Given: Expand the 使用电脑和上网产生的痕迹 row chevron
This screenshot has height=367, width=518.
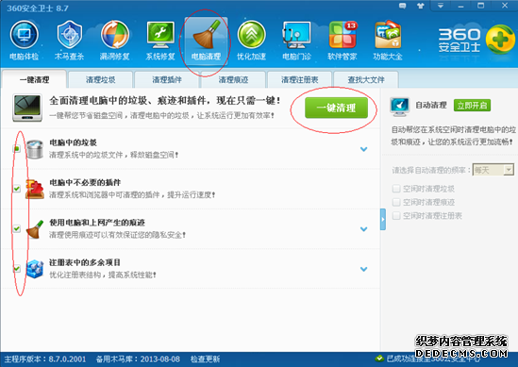Looking at the screenshot, I should pos(363,229).
